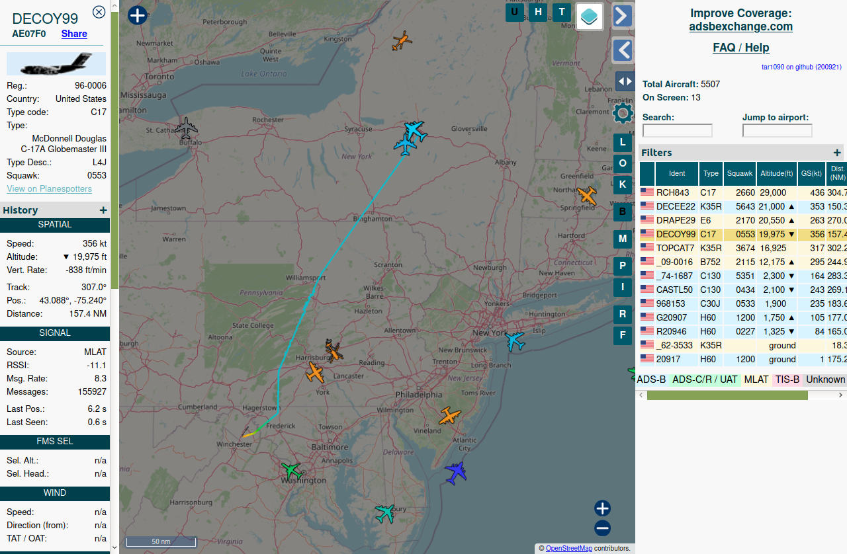Click the horizontal scrollbar under aircraft table
This screenshot has height=554, width=847.
tap(727, 395)
